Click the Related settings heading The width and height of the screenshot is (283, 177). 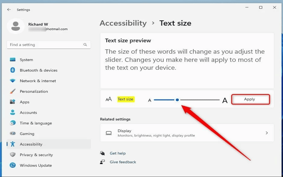115,119
